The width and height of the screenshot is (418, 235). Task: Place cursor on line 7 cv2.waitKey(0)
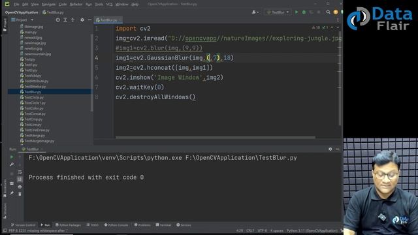[x=140, y=87]
